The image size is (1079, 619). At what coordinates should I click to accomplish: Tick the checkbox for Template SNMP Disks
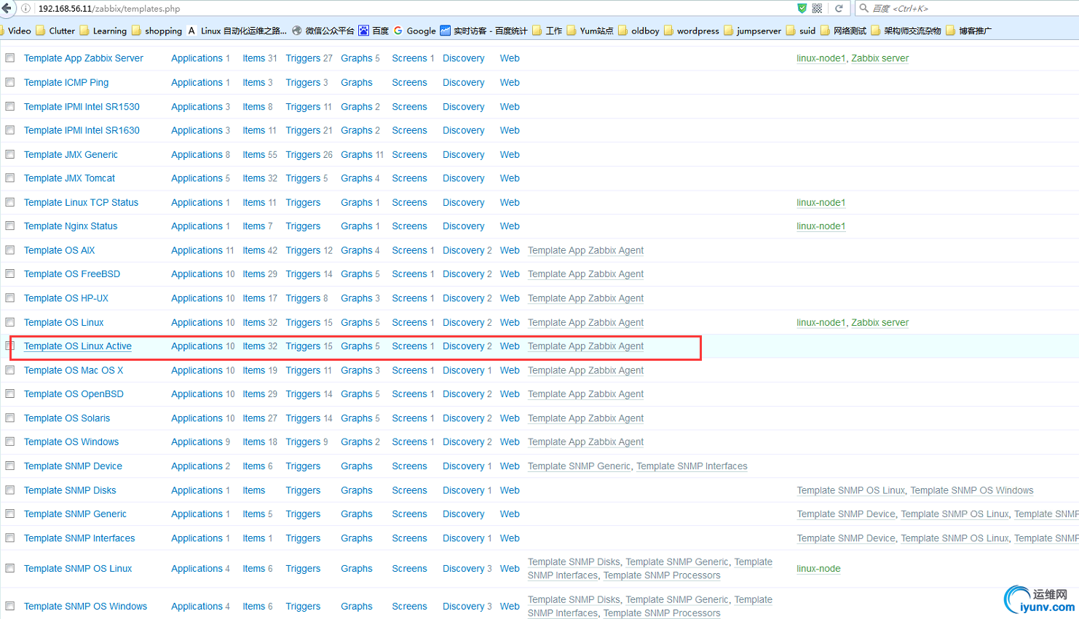(x=10, y=490)
